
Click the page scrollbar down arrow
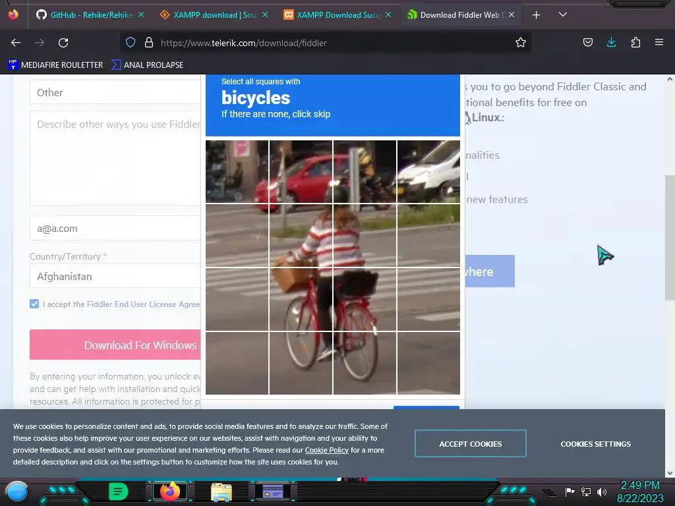click(x=670, y=473)
